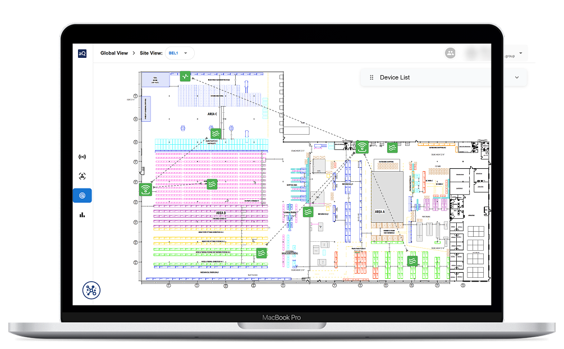The image size is (564, 349).
Task: Select the highlighted target sidebar icon
Action: (x=82, y=195)
